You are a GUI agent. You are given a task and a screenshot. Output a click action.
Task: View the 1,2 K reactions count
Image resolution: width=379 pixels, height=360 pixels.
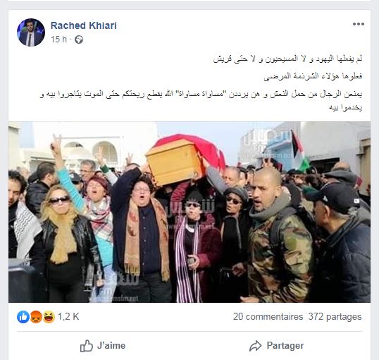[x=68, y=317]
